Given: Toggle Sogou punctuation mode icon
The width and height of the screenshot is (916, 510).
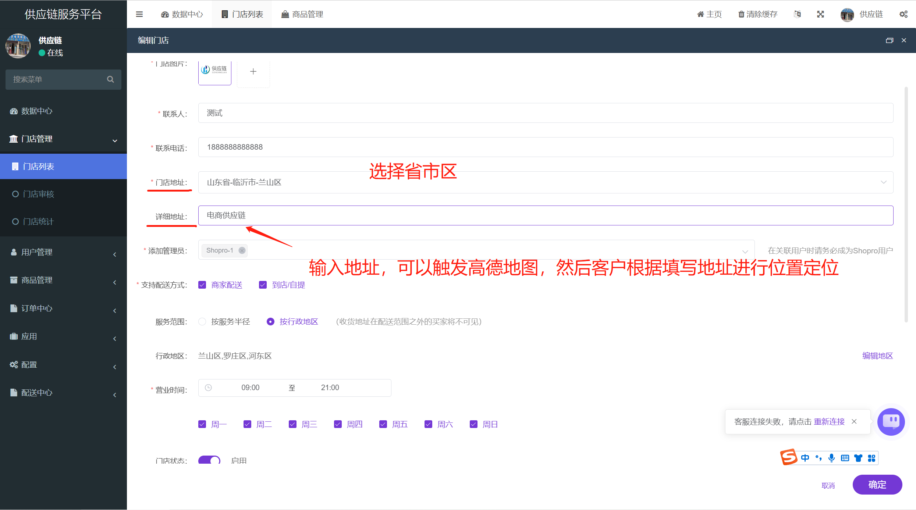Looking at the screenshot, I should pos(819,458).
